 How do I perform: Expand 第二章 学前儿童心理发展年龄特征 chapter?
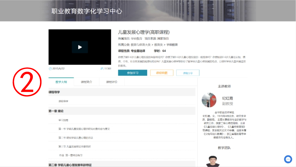coord(122,165)
